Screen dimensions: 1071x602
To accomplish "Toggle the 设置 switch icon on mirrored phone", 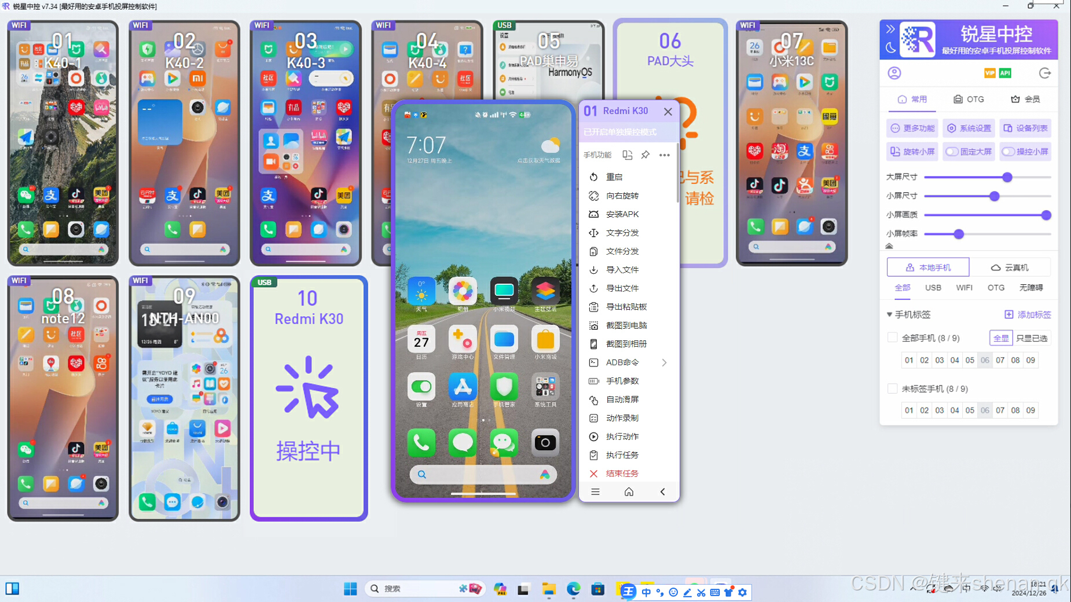I will coord(421,387).
